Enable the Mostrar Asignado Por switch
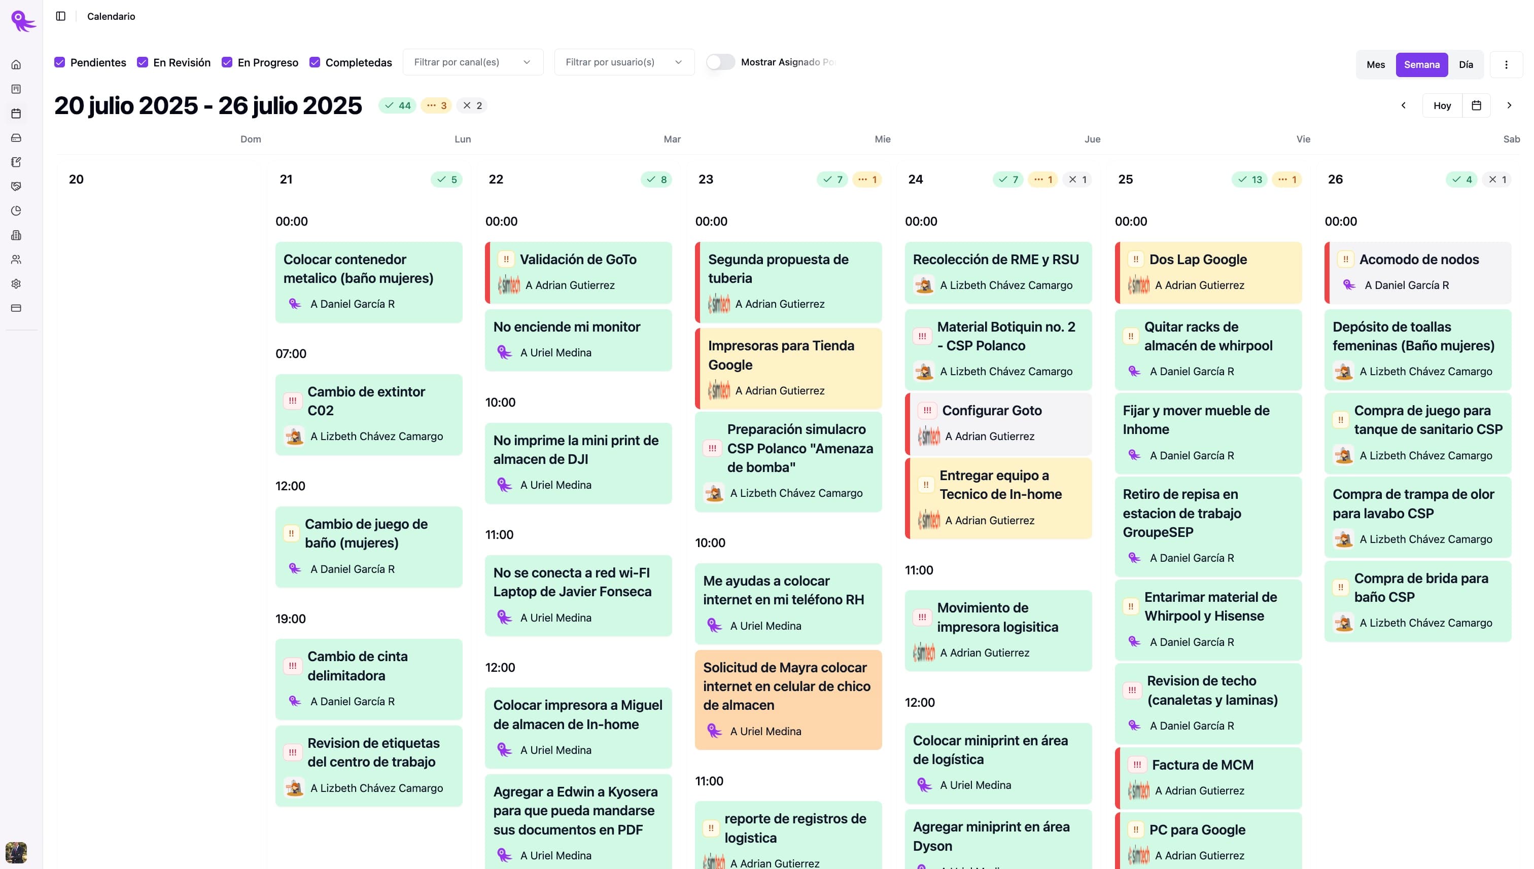This screenshot has height=869, width=1534. point(720,62)
